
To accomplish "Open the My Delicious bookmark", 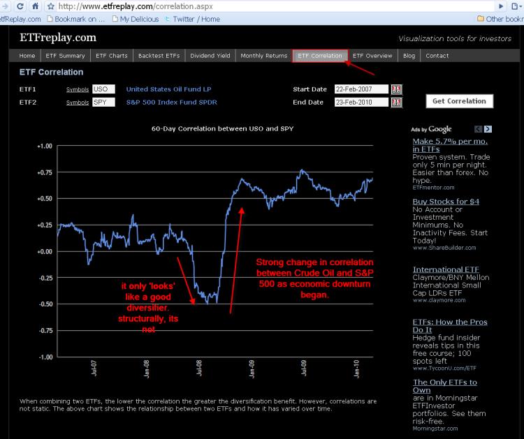I will 136,19.
